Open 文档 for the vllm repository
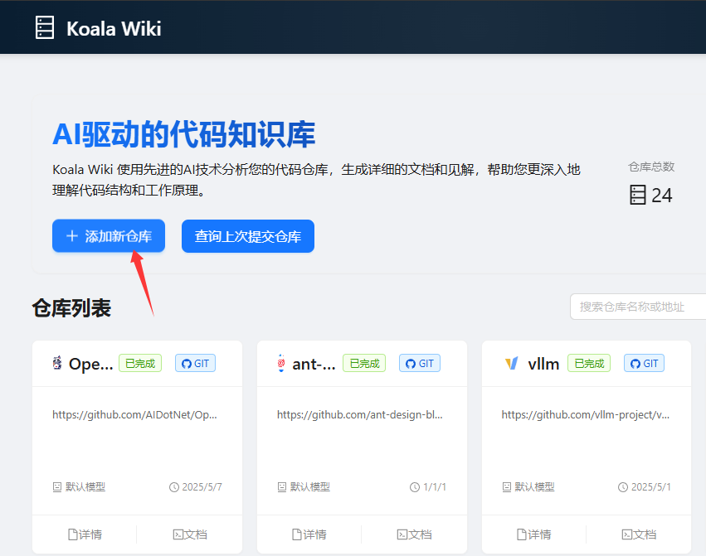 point(639,534)
